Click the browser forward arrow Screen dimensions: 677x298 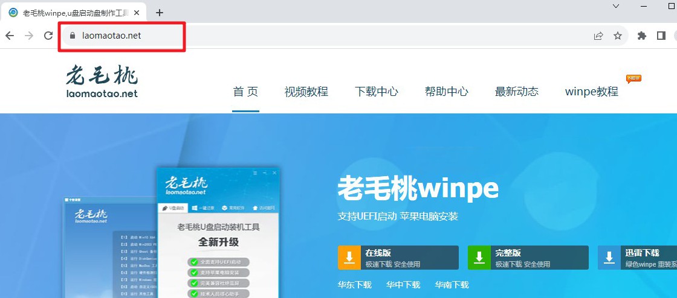29,36
